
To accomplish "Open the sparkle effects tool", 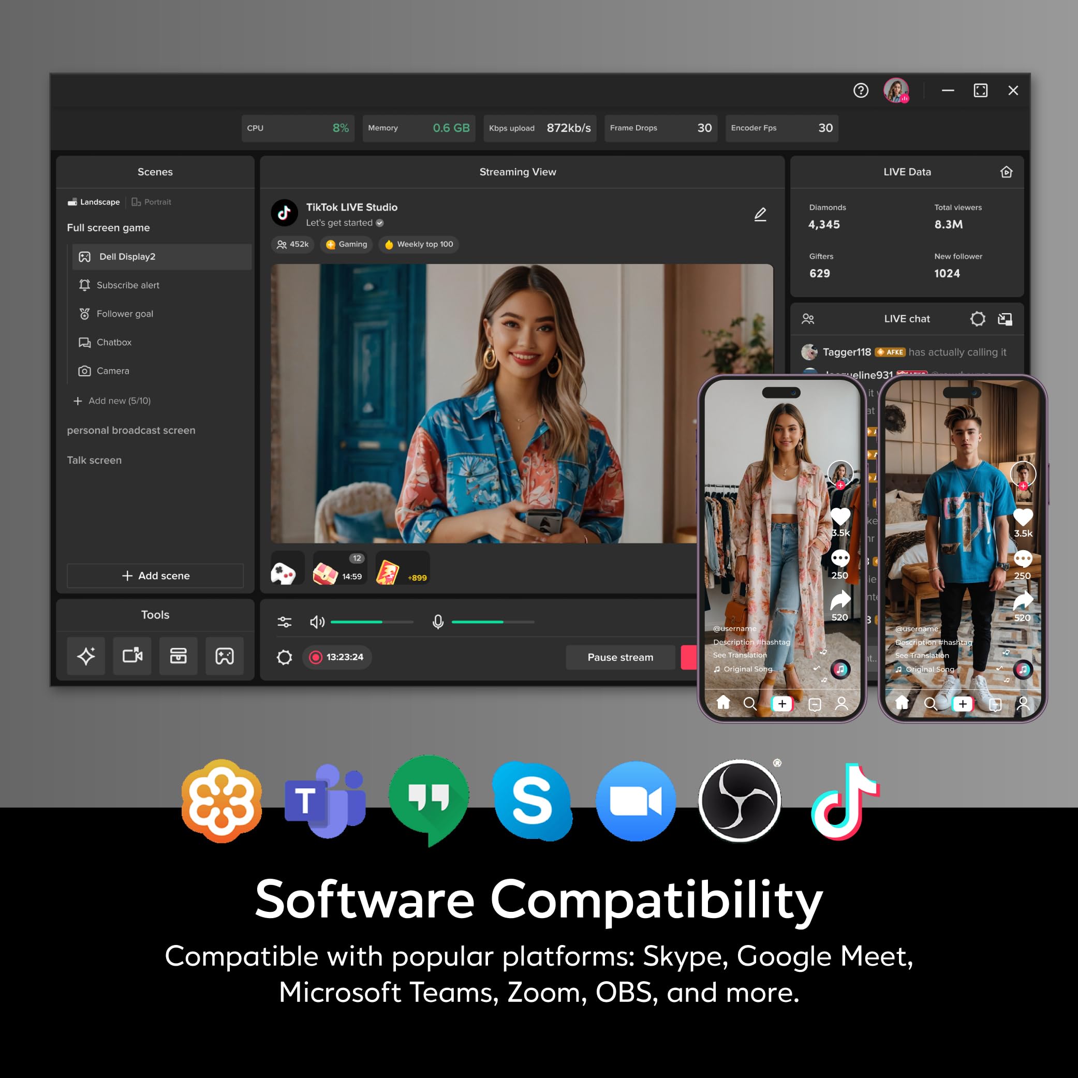I will point(86,656).
